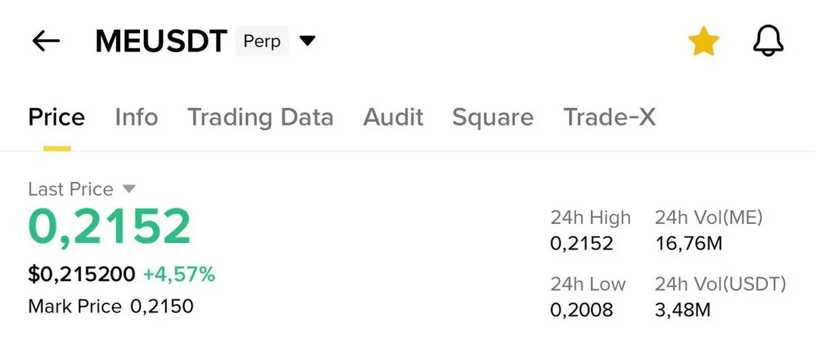Toggle the yellow favorite star
815x346 pixels.
pyautogui.click(x=703, y=42)
